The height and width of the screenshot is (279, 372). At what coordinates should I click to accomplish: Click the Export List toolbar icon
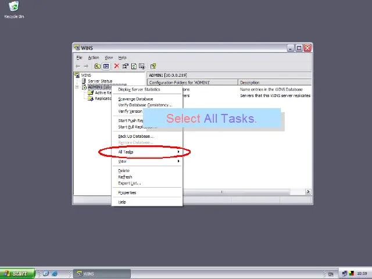point(142,66)
